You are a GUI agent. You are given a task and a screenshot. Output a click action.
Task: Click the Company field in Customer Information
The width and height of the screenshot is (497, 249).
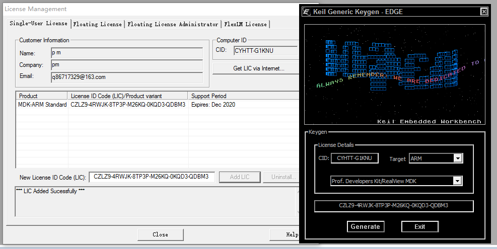click(x=127, y=65)
